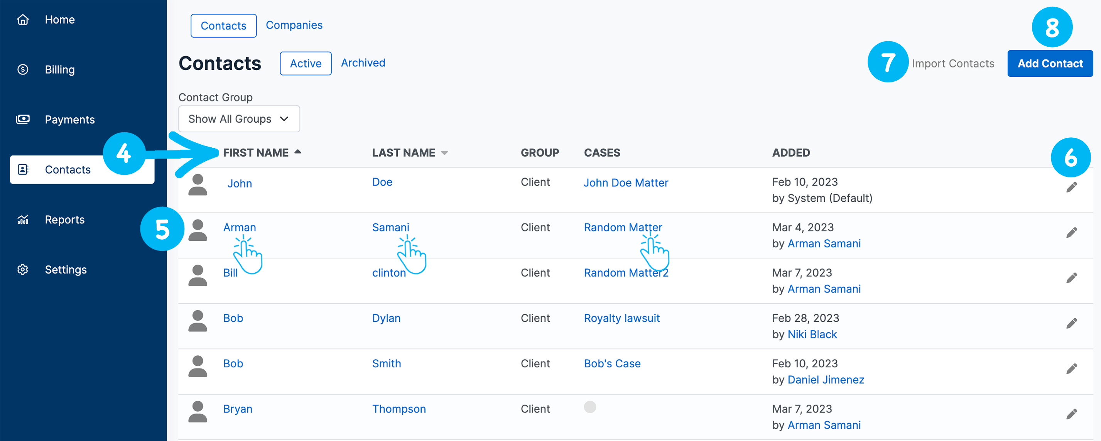Viewport: 1101px width, 441px height.
Task: Switch to the Companies tab
Action: point(294,25)
